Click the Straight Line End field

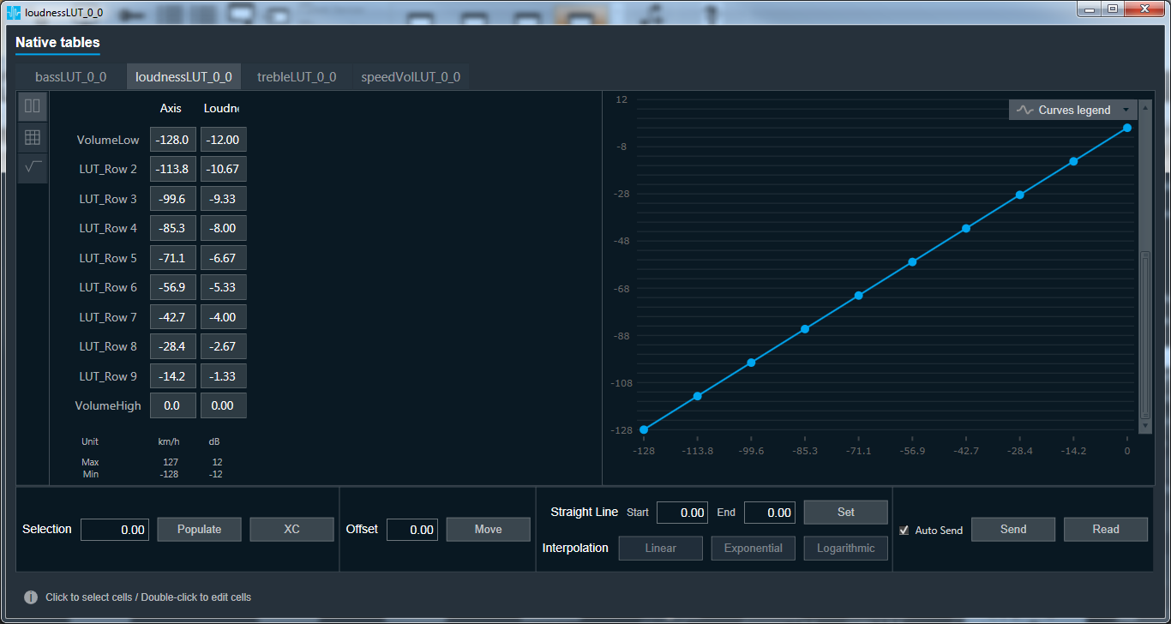click(x=770, y=513)
